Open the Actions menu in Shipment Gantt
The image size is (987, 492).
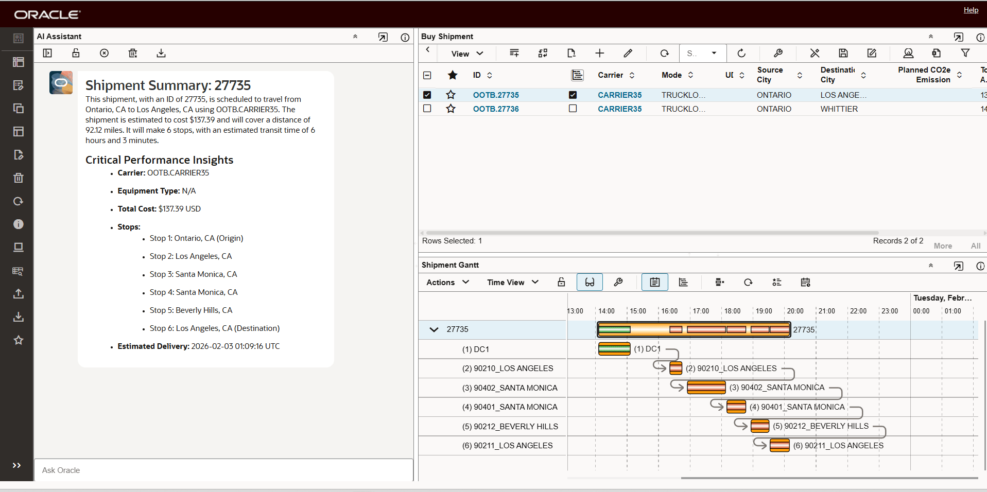[x=447, y=282]
